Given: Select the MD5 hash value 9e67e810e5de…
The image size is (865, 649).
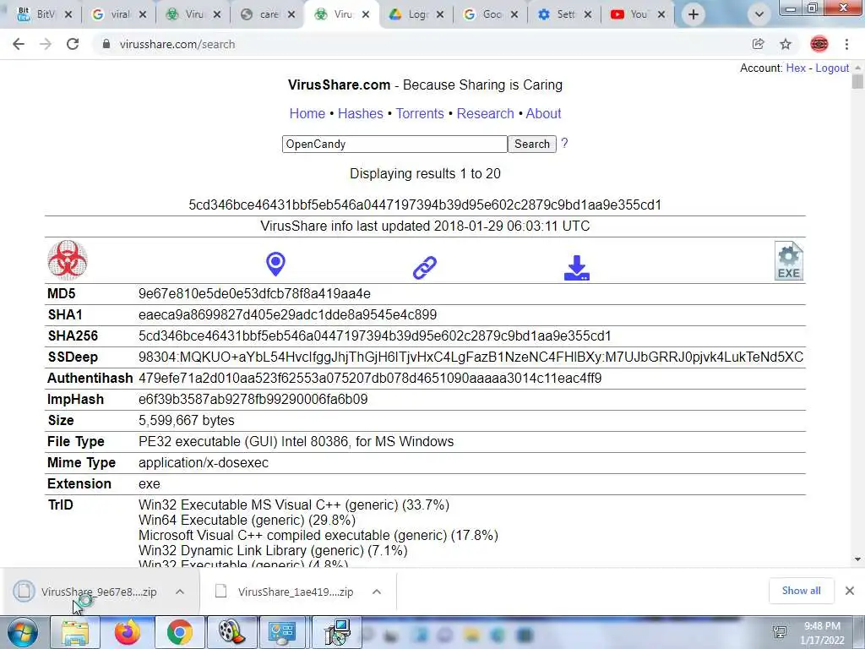Looking at the screenshot, I should pyautogui.click(x=254, y=293).
